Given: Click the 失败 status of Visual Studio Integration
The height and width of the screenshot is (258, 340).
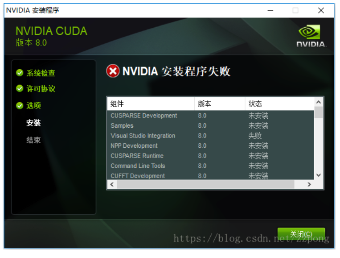Looking at the screenshot, I should tap(255, 136).
